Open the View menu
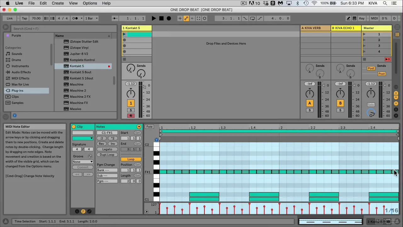The image size is (403, 227). click(73, 3)
